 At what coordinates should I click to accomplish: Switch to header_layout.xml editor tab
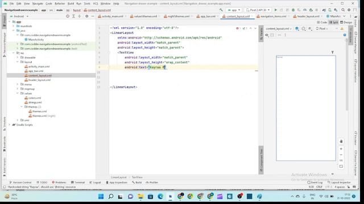point(308,16)
